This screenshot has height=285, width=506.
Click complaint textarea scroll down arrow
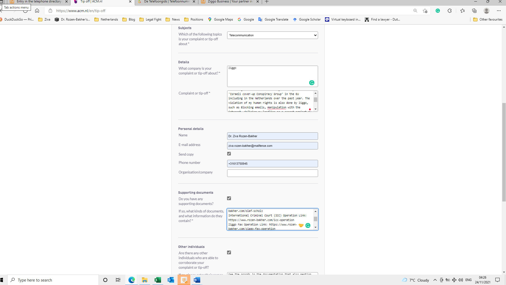point(315,109)
